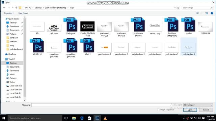Image resolution: width=216 pixels, height=121 pixels.
Task: Open Videos under This PC
Action: 12,82
